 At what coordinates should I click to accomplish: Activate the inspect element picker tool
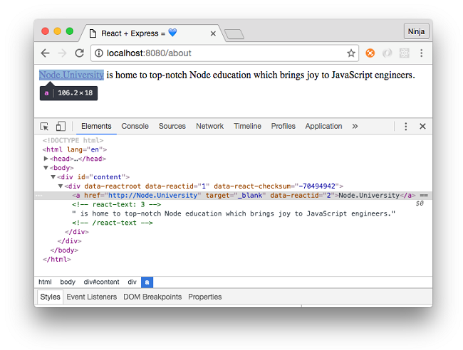44,127
